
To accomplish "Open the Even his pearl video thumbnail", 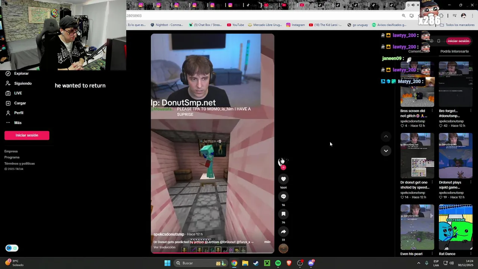I will [x=418, y=227].
